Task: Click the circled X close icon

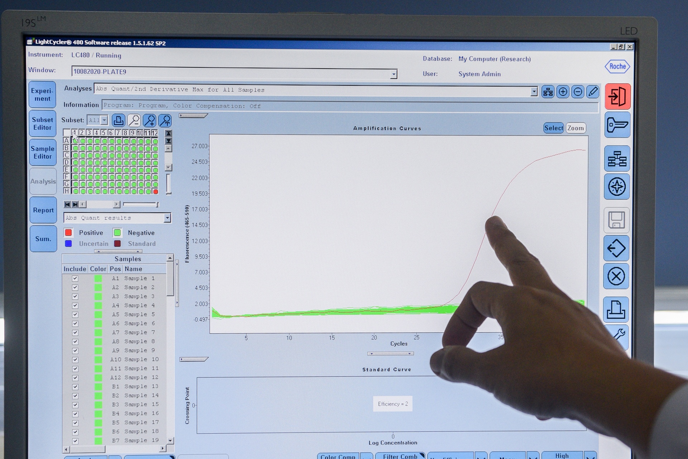Action: [616, 276]
